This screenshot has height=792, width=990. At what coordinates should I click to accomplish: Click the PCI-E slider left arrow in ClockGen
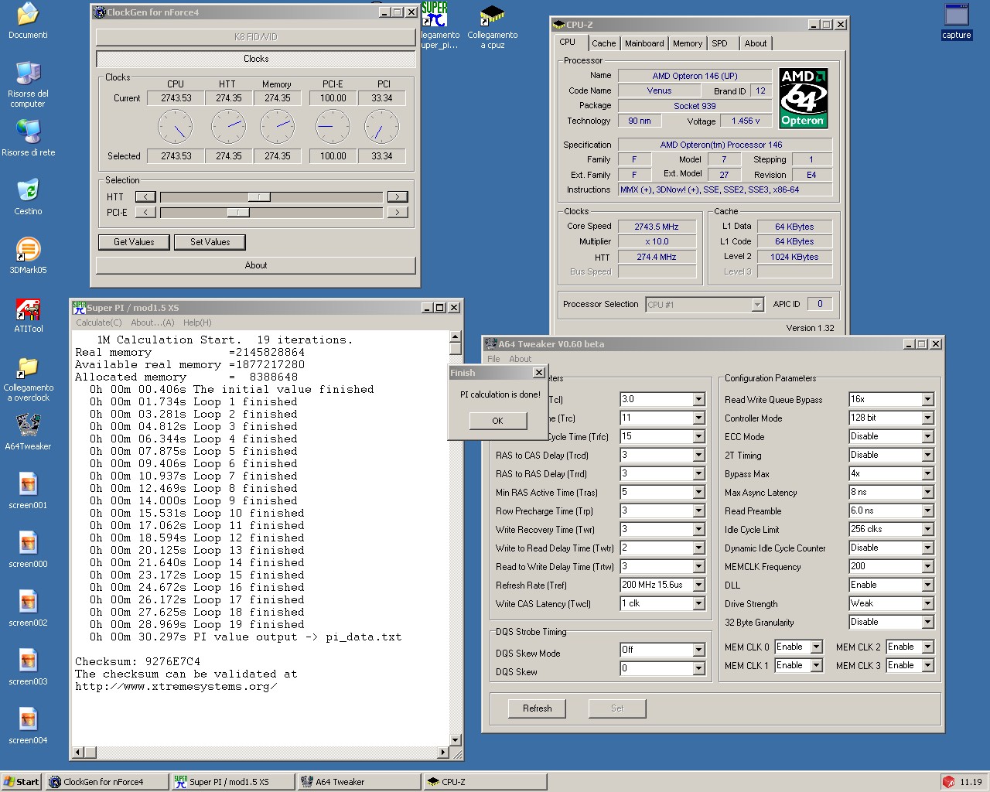[145, 212]
